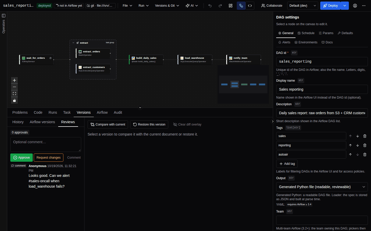Open the Versions & Git dropdown
This screenshot has height=231, width=371.
coord(167,6)
